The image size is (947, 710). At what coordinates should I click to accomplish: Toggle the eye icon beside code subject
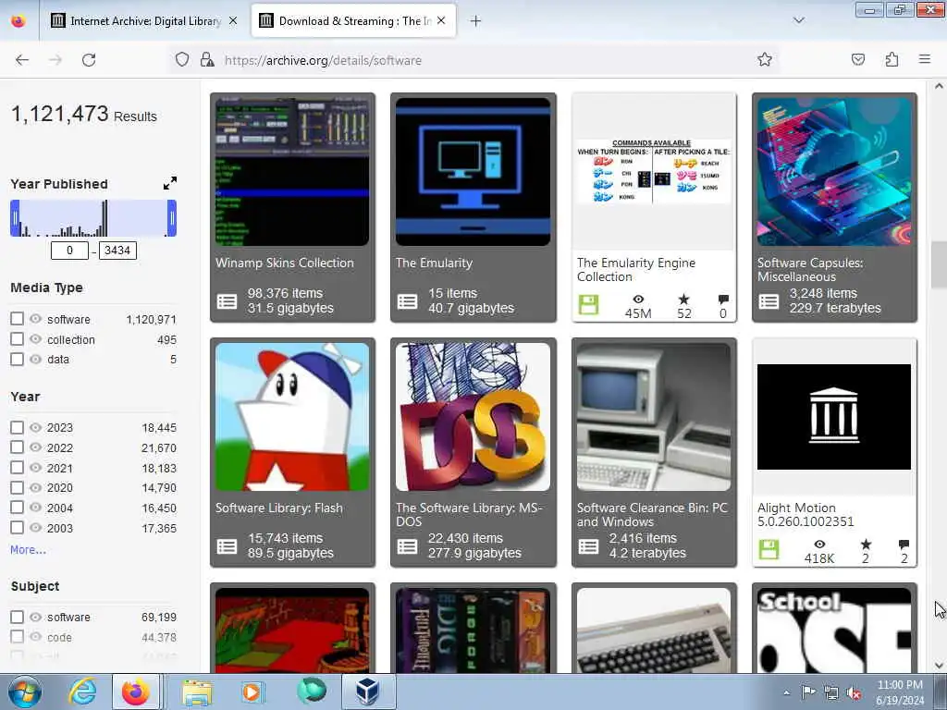36,637
